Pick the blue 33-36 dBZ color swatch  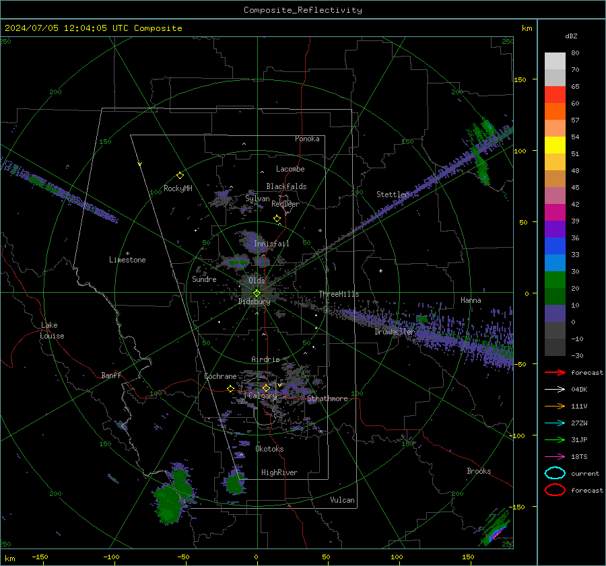pos(555,246)
